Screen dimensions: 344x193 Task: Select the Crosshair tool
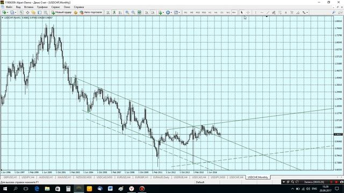(248, 12)
